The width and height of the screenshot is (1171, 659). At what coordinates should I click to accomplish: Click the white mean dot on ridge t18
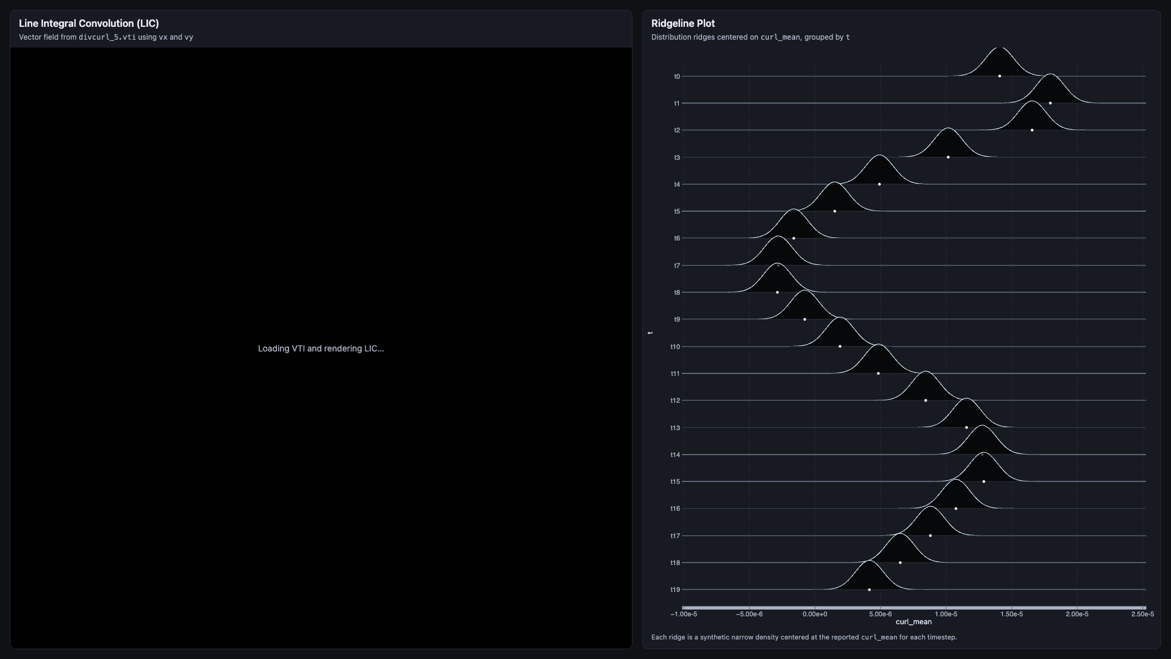point(900,563)
